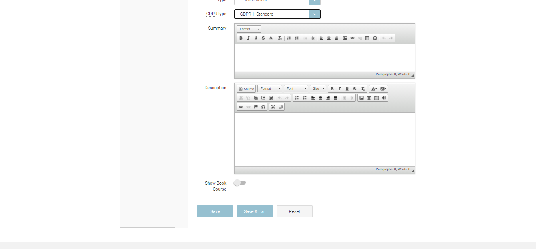The width and height of the screenshot is (536, 249).
Task: Insert an image in the Description editor
Action: pos(361,98)
